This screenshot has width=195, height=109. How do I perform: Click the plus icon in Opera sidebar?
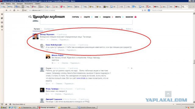point(2,30)
